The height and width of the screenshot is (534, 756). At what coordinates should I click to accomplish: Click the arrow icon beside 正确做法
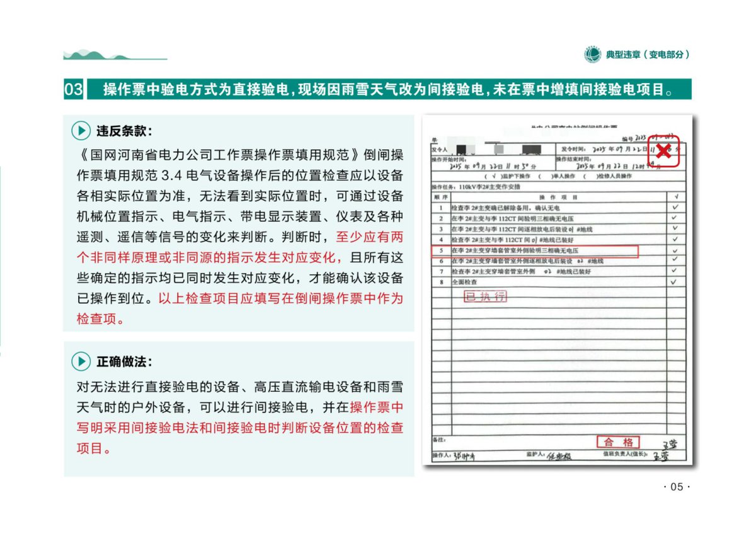tap(80, 362)
